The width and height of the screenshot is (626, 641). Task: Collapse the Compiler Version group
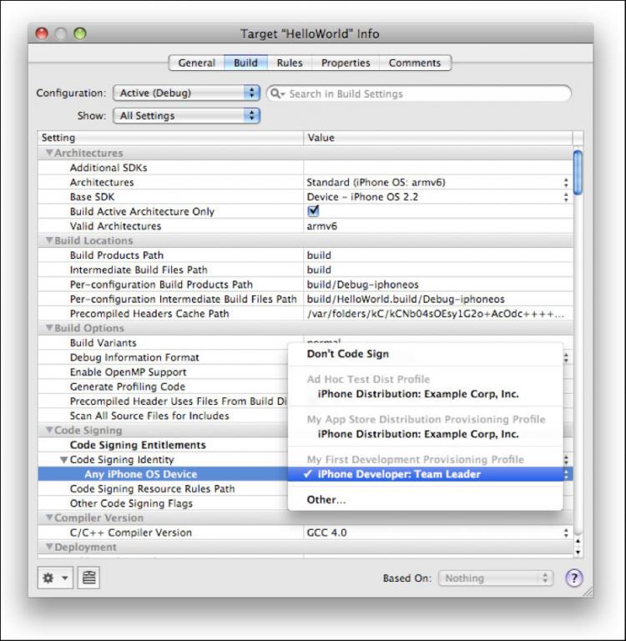tap(49, 517)
